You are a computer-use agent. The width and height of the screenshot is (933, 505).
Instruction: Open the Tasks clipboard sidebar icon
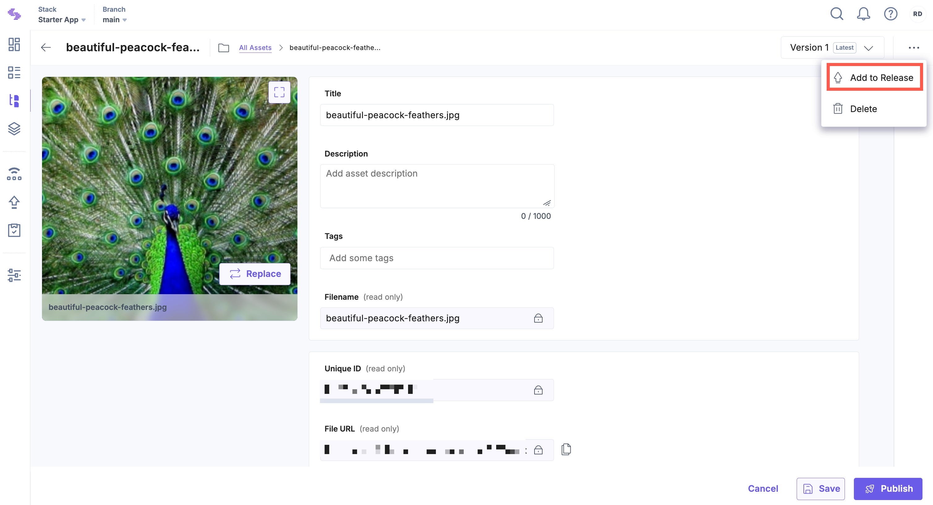click(14, 230)
